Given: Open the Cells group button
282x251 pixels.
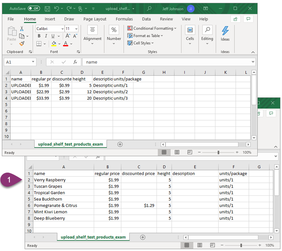Looking at the screenshot, I should [x=190, y=35].
